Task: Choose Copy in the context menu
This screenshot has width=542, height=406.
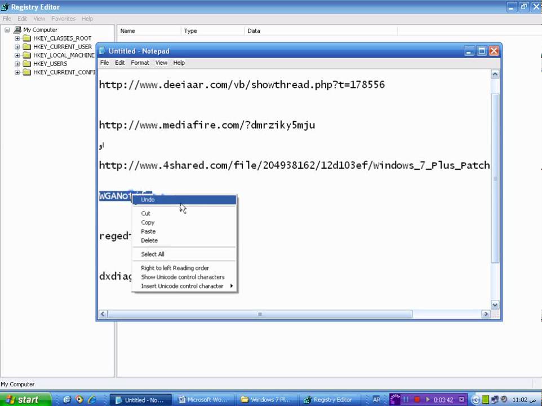Action: (184, 222)
